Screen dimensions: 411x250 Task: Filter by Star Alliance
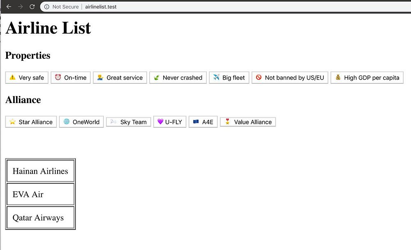[31, 122]
